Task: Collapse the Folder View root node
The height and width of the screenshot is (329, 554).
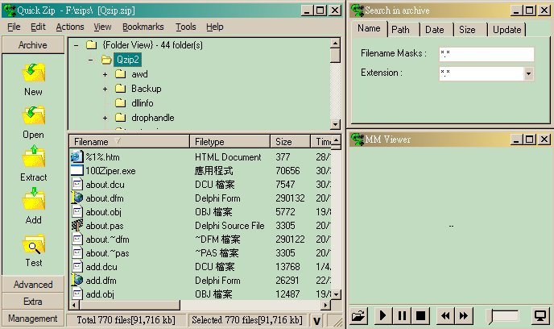Action: click(x=76, y=45)
